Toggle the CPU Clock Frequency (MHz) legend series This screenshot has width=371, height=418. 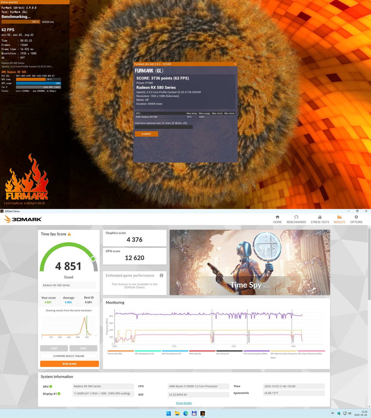click(257, 353)
